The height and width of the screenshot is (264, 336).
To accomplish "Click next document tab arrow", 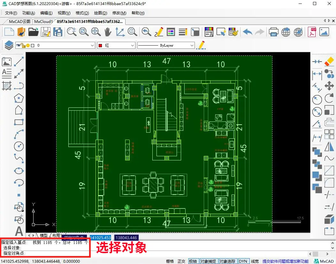I will tap(329, 21).
